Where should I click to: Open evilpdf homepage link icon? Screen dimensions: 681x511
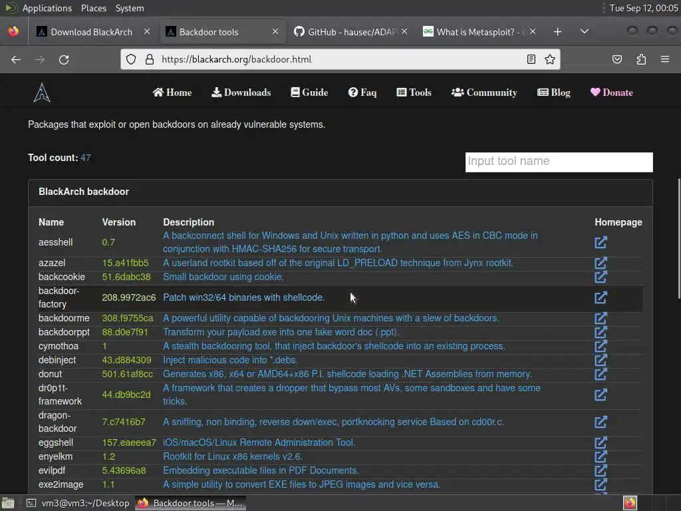pos(601,470)
